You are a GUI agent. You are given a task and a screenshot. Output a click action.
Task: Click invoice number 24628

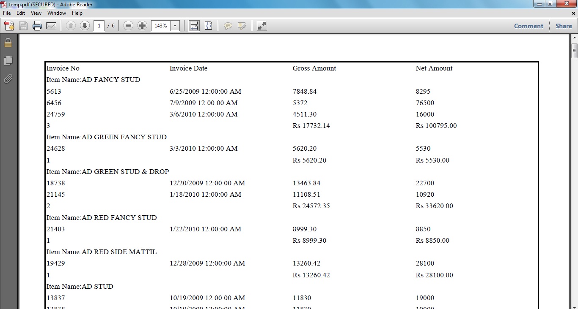click(x=56, y=149)
